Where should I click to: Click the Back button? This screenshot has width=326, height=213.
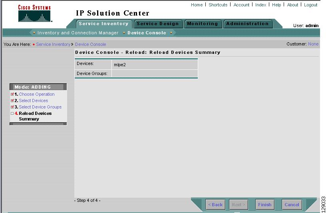pyautogui.click(x=215, y=205)
